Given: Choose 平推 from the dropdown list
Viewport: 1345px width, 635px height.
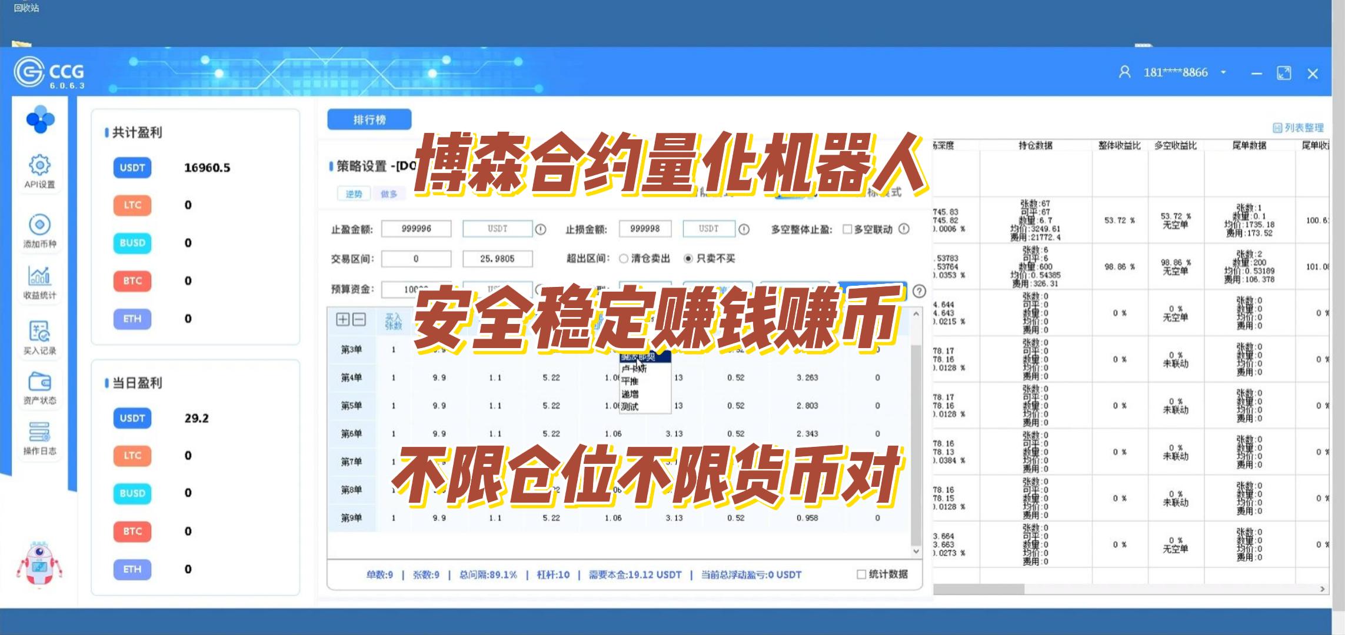Looking at the screenshot, I should click(x=645, y=381).
